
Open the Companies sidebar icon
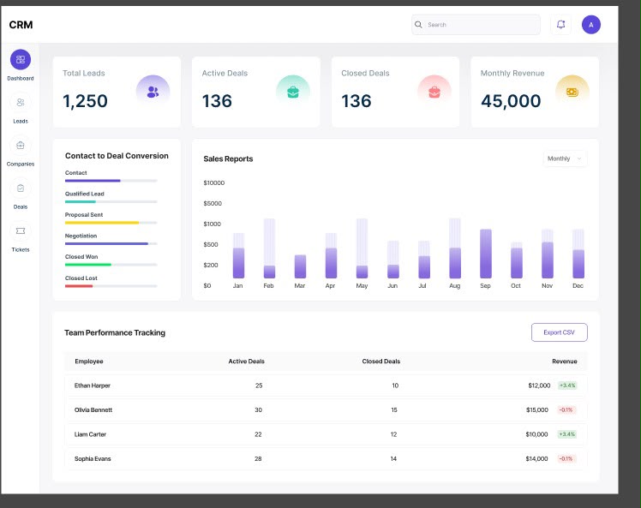point(21,146)
